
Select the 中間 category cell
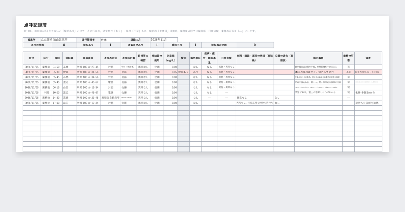click(x=46, y=93)
